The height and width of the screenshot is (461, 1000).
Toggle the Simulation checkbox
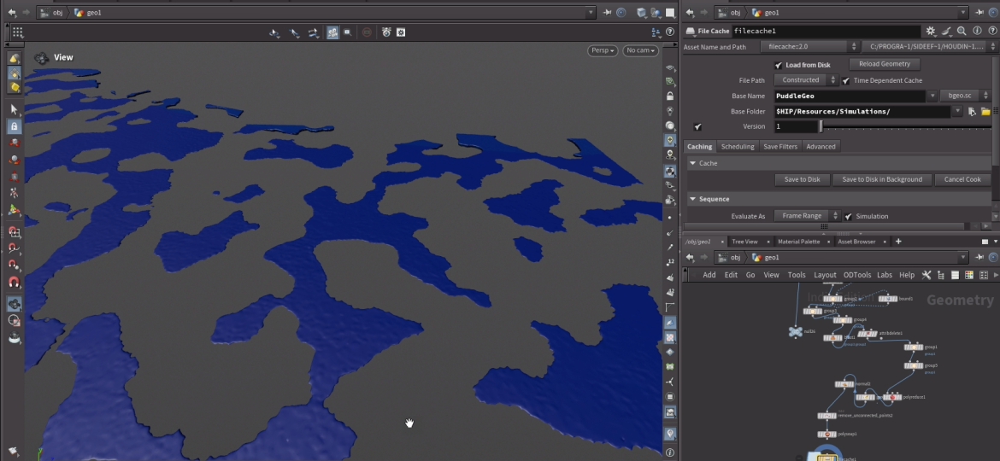click(x=848, y=216)
